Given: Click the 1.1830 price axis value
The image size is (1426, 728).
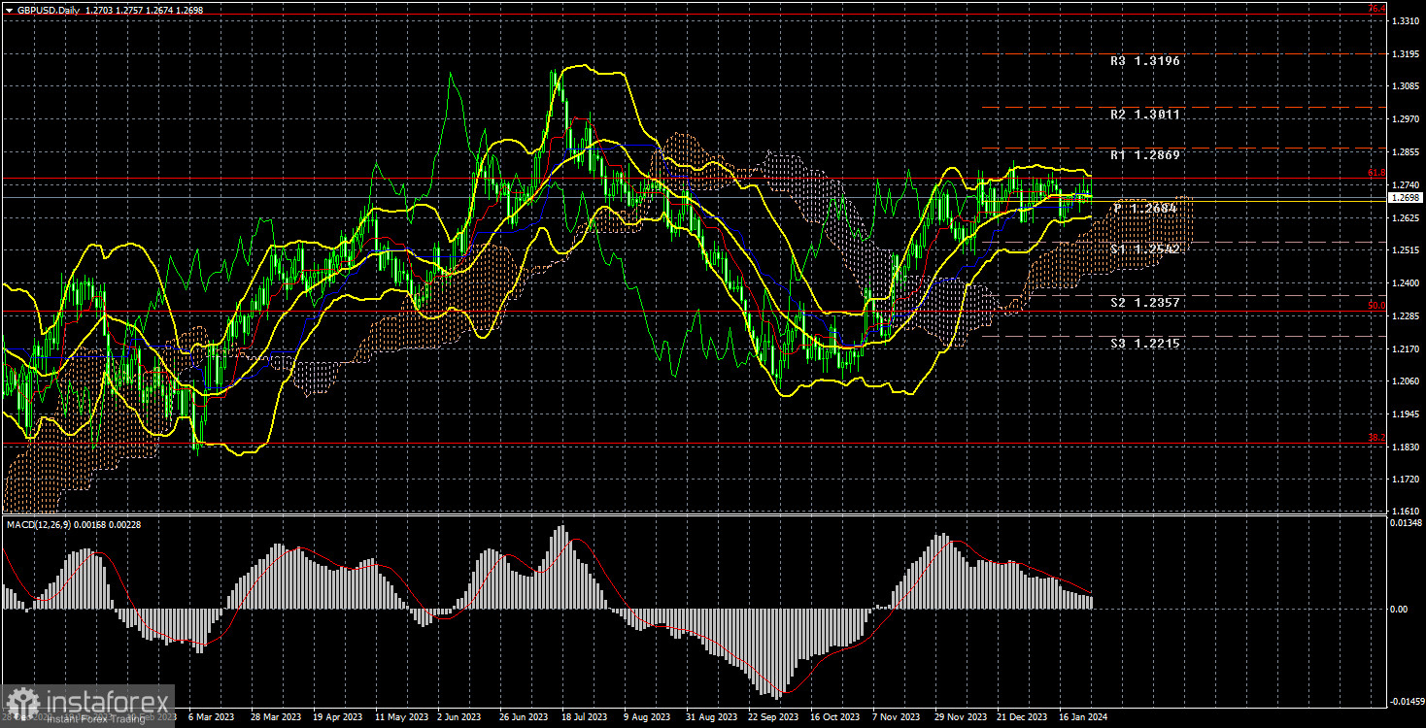Looking at the screenshot, I should coord(1405,447).
